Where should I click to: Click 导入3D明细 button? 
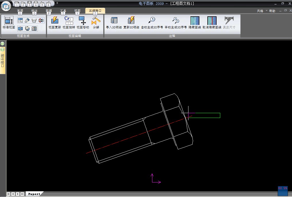click(114, 23)
